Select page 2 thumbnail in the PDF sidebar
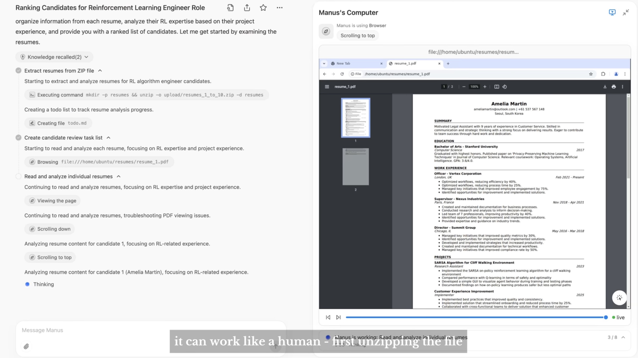638x358 pixels. (x=355, y=167)
